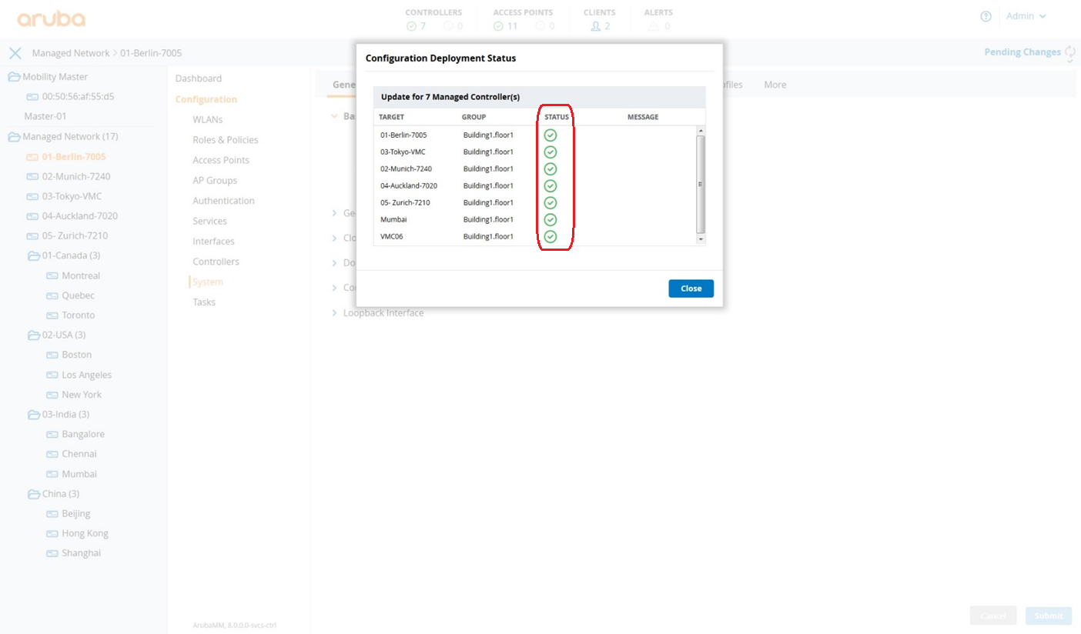Open the Access Points menu item
The height and width of the screenshot is (634, 1081).
click(x=221, y=160)
